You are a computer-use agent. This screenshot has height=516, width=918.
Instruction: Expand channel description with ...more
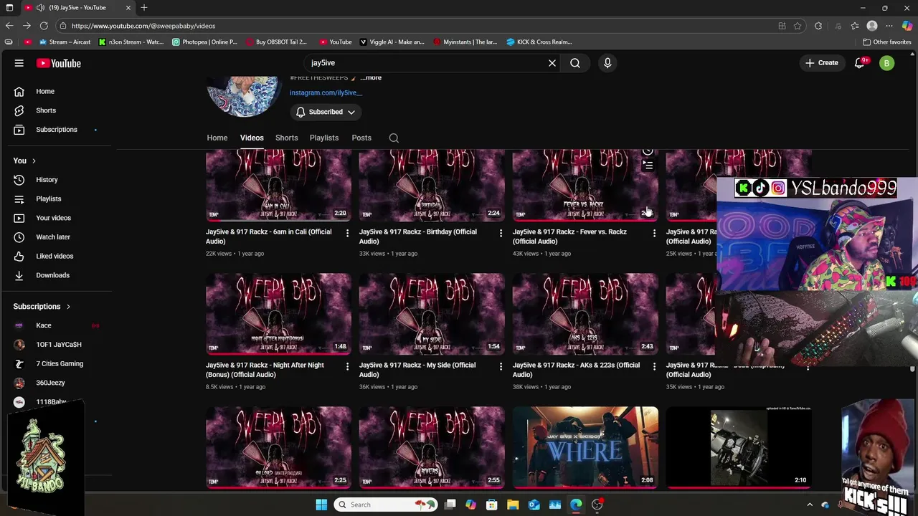[x=371, y=77]
